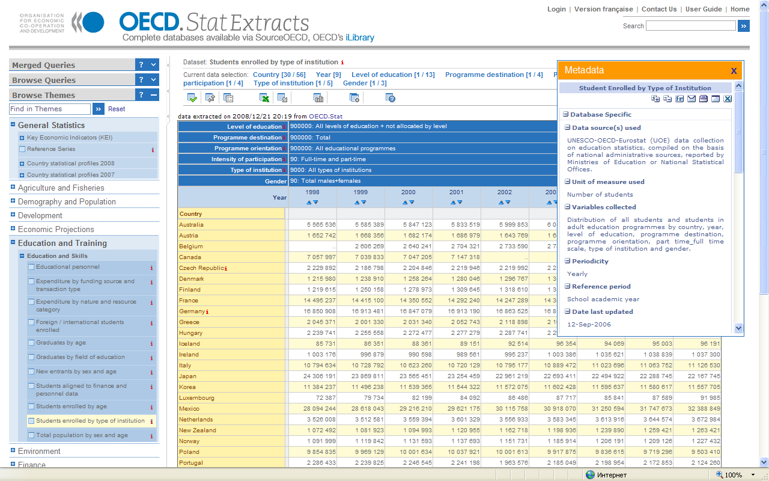Expand all metadata sections icon
This screenshot has width=769, height=481.
(x=655, y=99)
